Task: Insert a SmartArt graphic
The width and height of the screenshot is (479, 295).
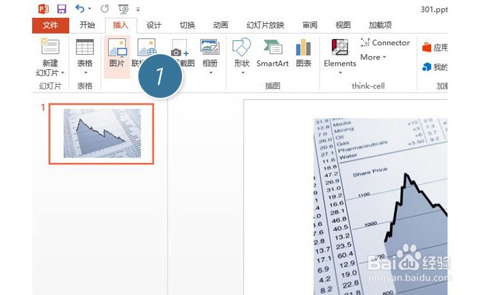Action: (272, 53)
